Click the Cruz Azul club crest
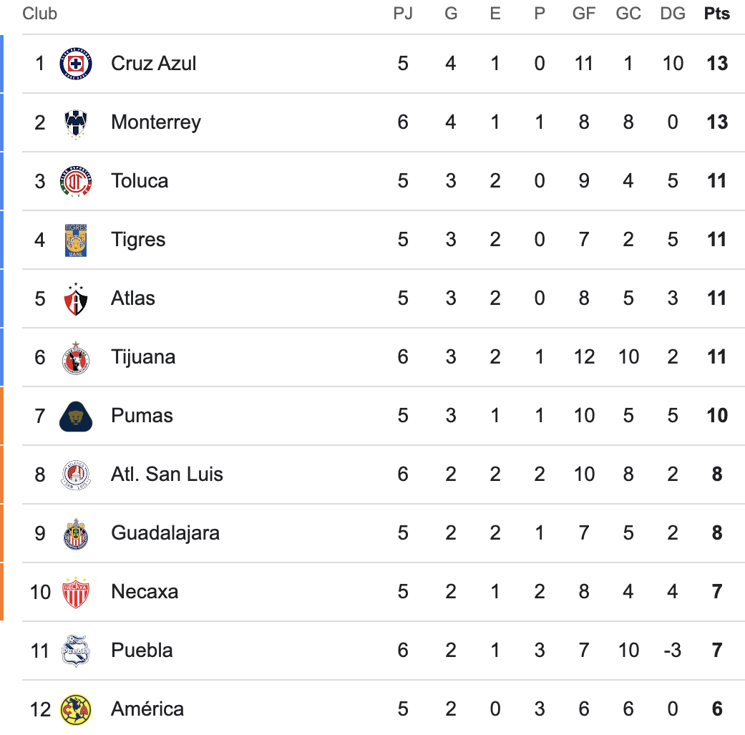Viewport: 745px width, 735px height. pos(75,64)
